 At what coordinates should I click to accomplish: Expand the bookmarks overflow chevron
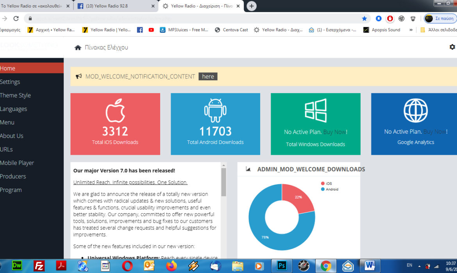point(411,30)
